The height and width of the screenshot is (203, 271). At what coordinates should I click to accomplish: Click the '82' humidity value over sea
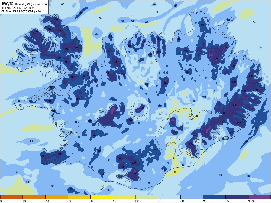31,141
